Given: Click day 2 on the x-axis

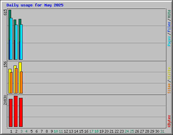Looking at the screenshot, I should 16,131.
